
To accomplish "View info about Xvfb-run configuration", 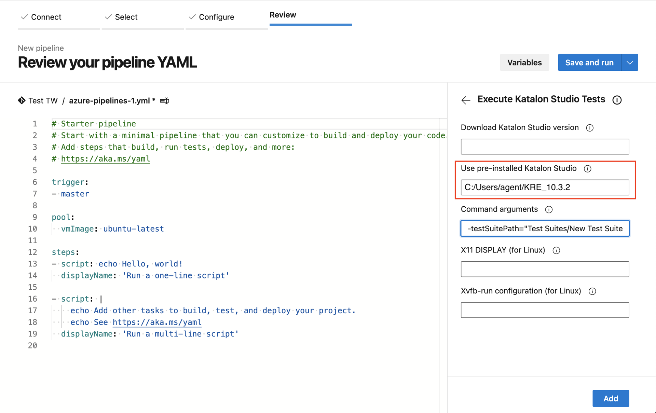I will (x=592, y=291).
